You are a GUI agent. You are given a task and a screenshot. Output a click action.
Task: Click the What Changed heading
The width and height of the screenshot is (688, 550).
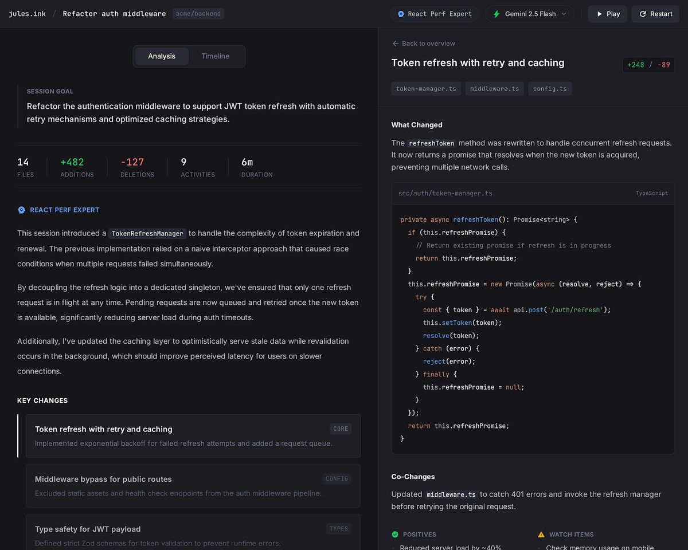click(417, 125)
